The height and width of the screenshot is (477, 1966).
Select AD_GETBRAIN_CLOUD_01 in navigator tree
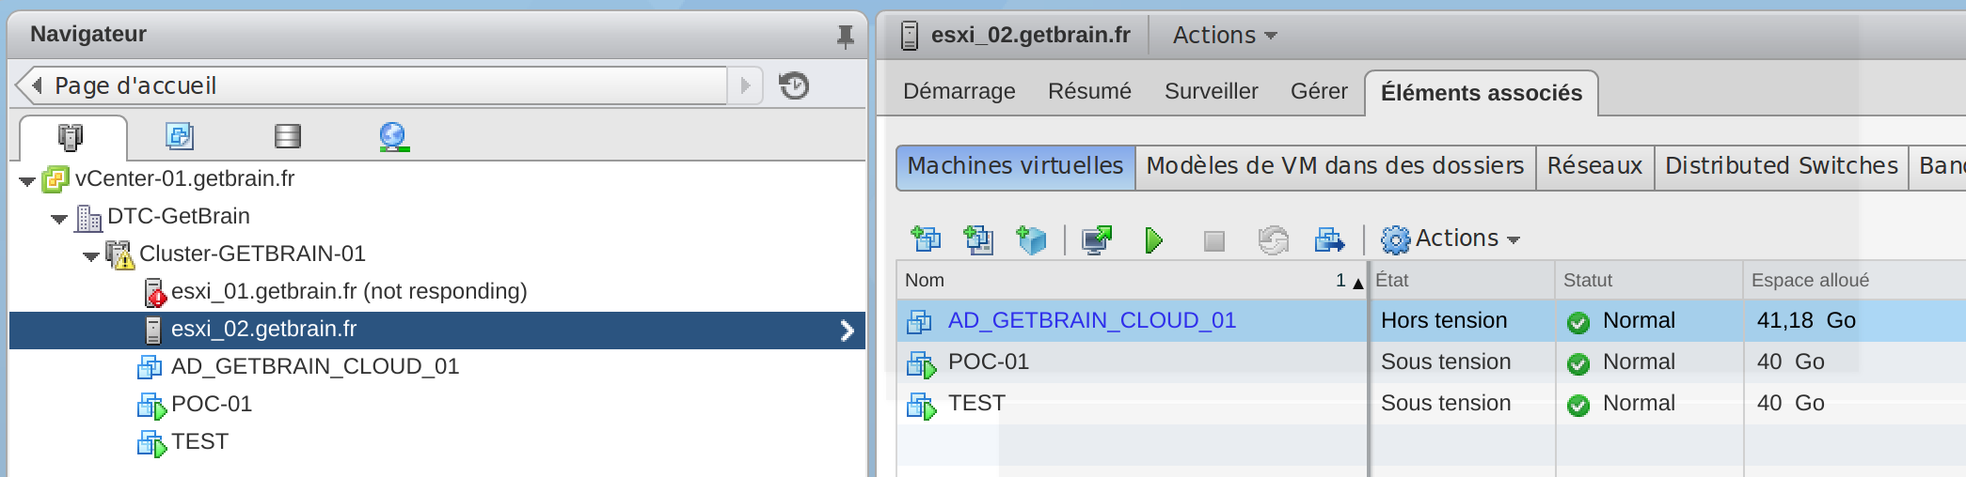click(x=315, y=366)
